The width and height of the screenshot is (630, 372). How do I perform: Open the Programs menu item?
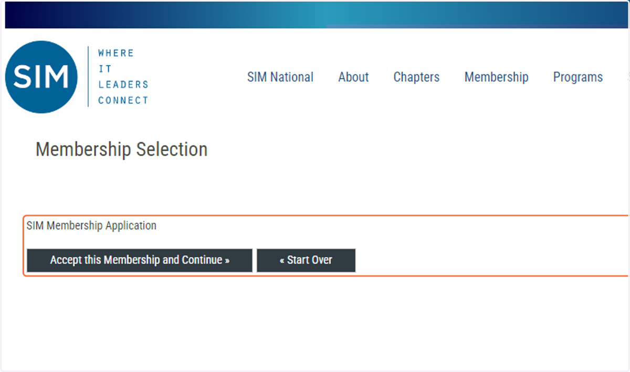pos(578,77)
